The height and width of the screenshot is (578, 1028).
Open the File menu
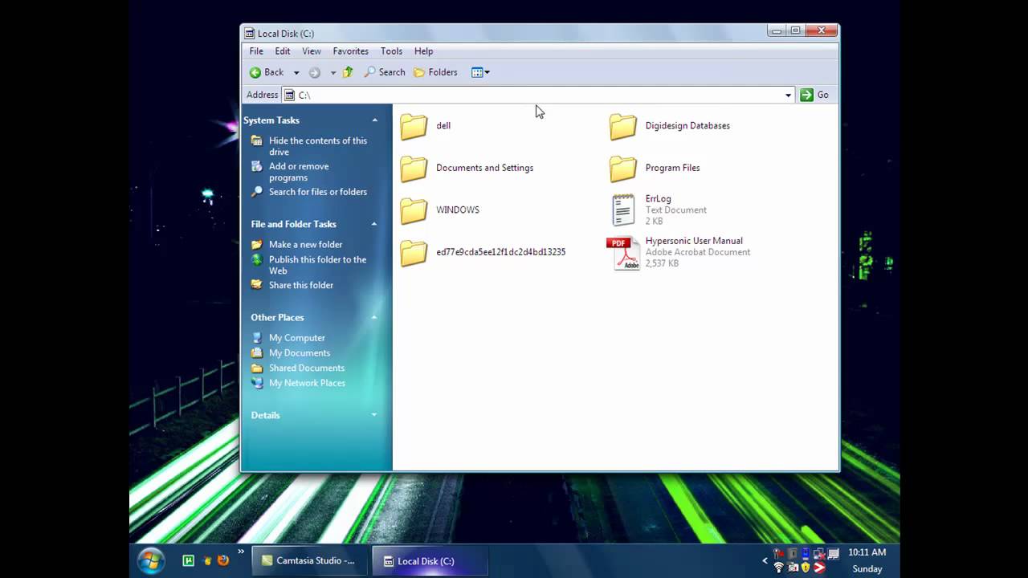[x=256, y=51]
